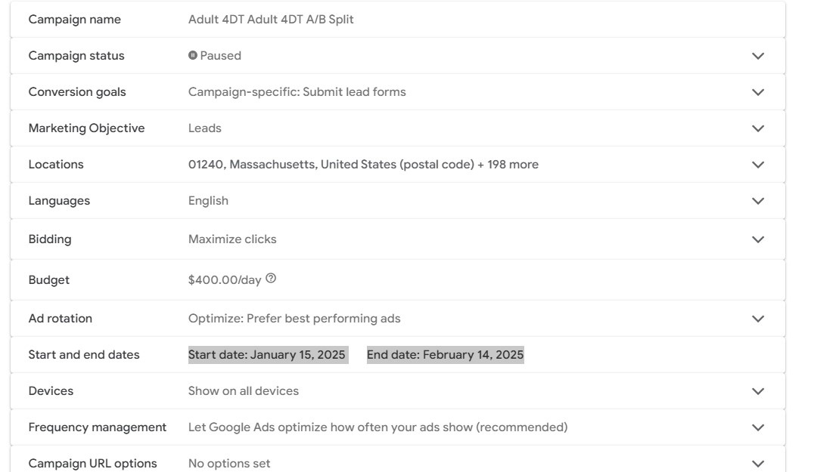Image resolution: width=814 pixels, height=472 pixels.
Task: Click the paused status icon
Action: click(193, 55)
